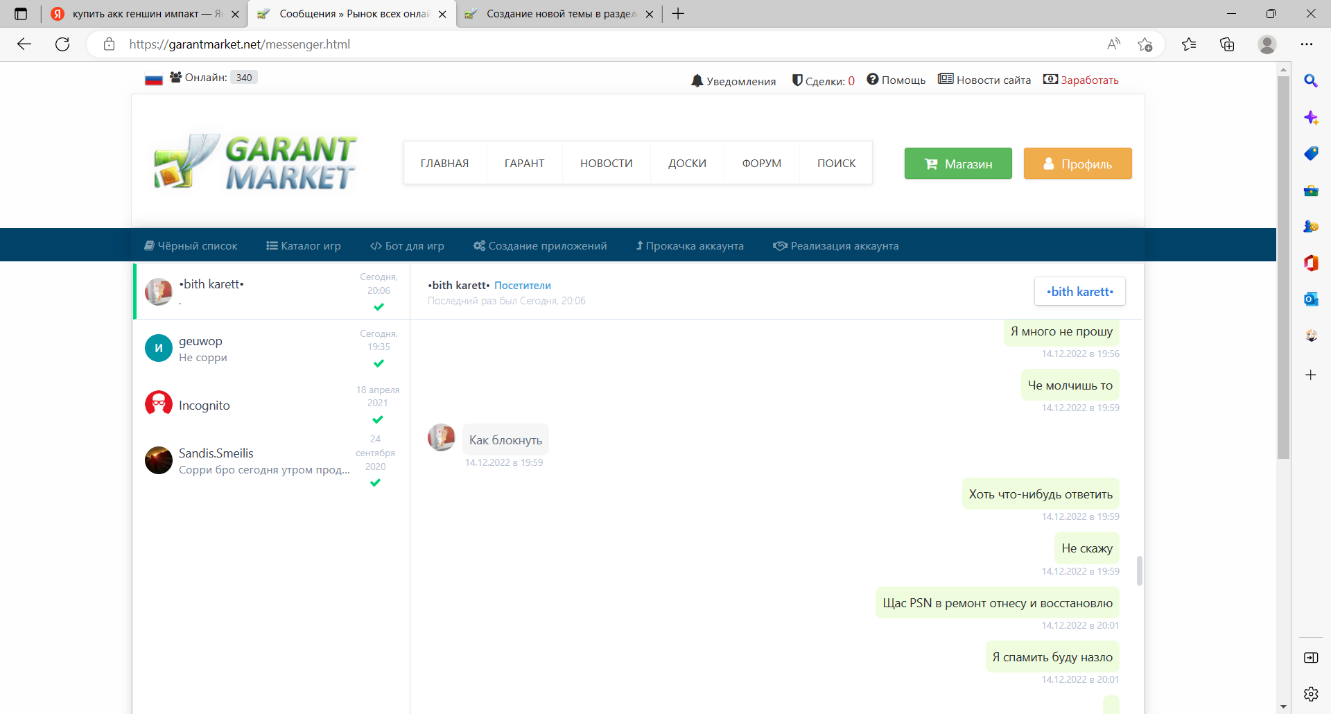Open Outlook icon in sidebar
This screenshot has width=1331, height=714.
click(x=1311, y=299)
